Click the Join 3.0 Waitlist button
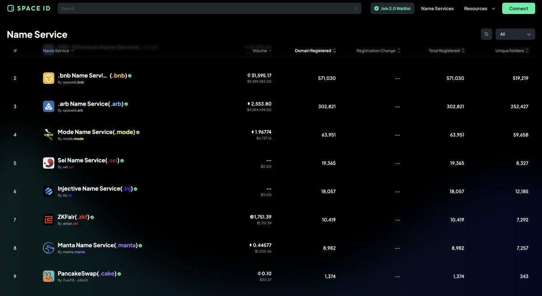 392,9
